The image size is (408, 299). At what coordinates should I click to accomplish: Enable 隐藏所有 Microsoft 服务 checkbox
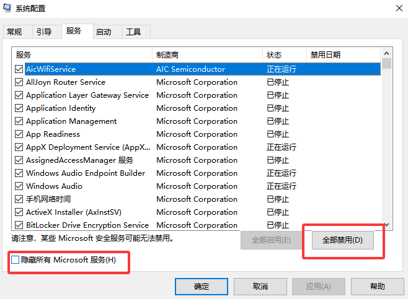coord(16,259)
